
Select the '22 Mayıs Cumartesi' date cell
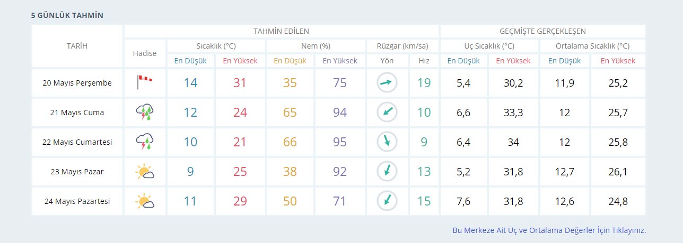[x=77, y=142]
